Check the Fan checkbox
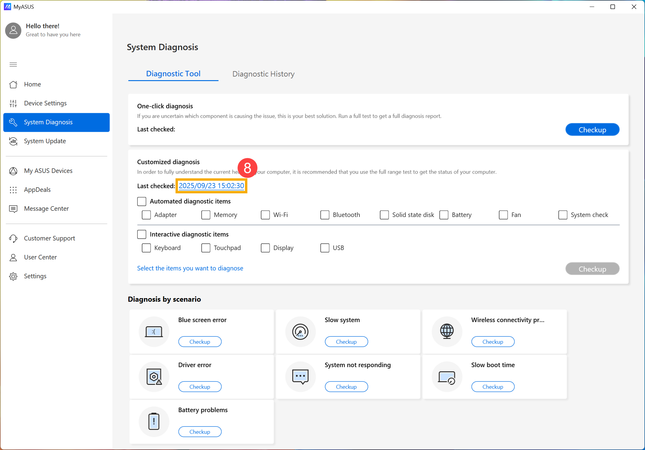 503,215
